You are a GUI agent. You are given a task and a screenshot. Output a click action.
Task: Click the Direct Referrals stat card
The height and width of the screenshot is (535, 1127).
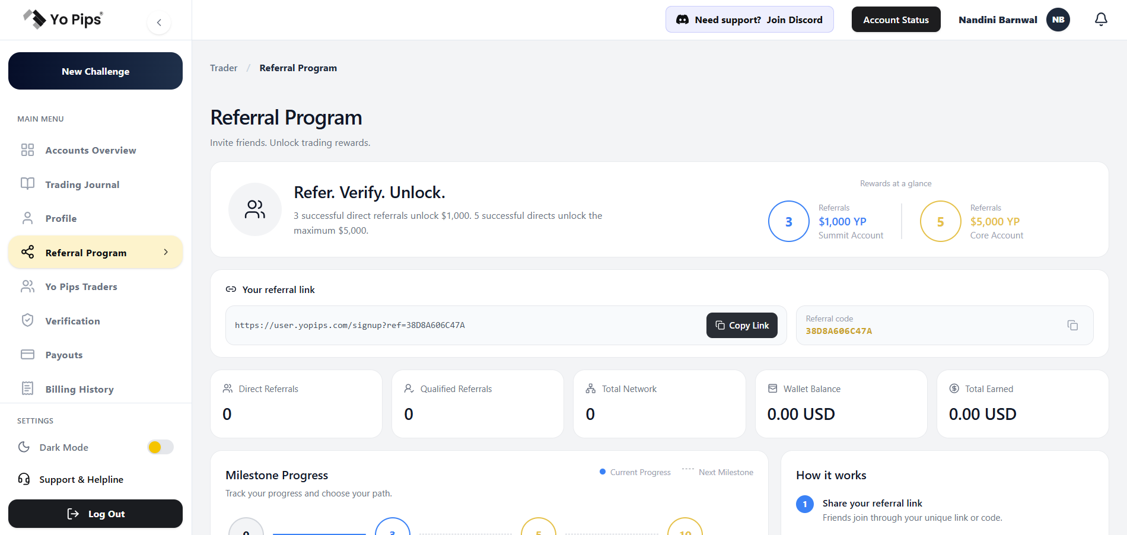pyautogui.click(x=297, y=404)
